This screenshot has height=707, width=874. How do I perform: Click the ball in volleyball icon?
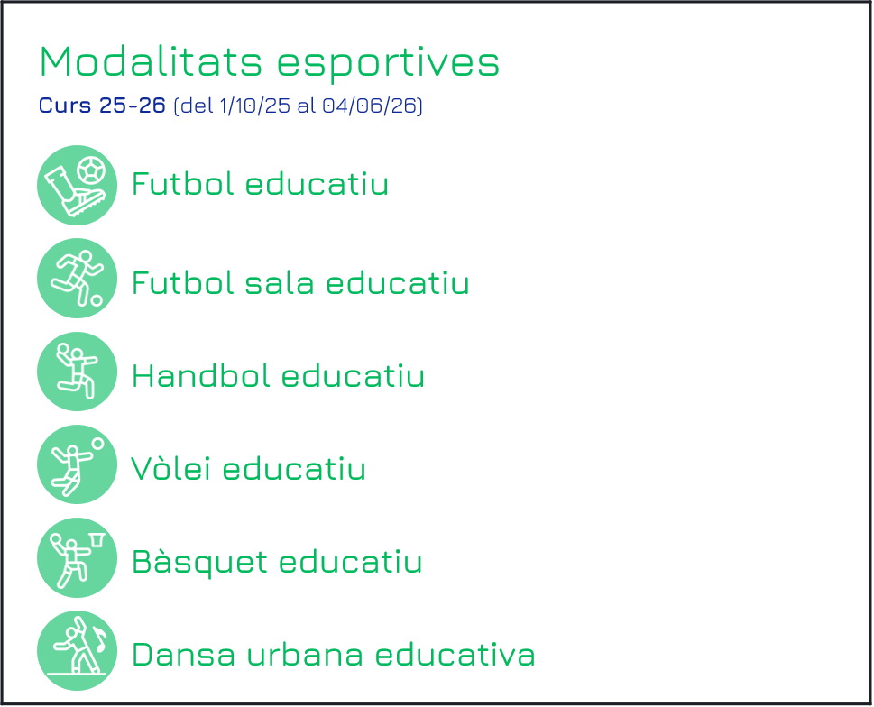[x=97, y=444]
